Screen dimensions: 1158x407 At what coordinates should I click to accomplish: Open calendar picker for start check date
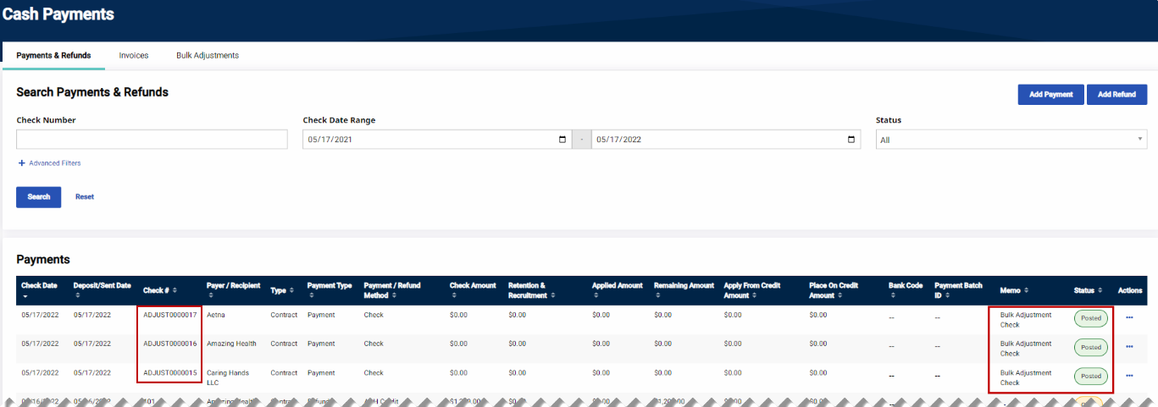[563, 140]
